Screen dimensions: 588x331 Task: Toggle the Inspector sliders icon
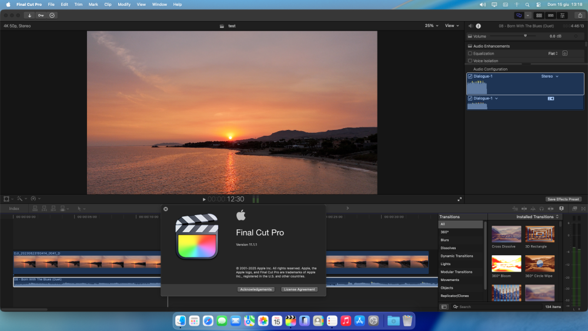point(562,15)
